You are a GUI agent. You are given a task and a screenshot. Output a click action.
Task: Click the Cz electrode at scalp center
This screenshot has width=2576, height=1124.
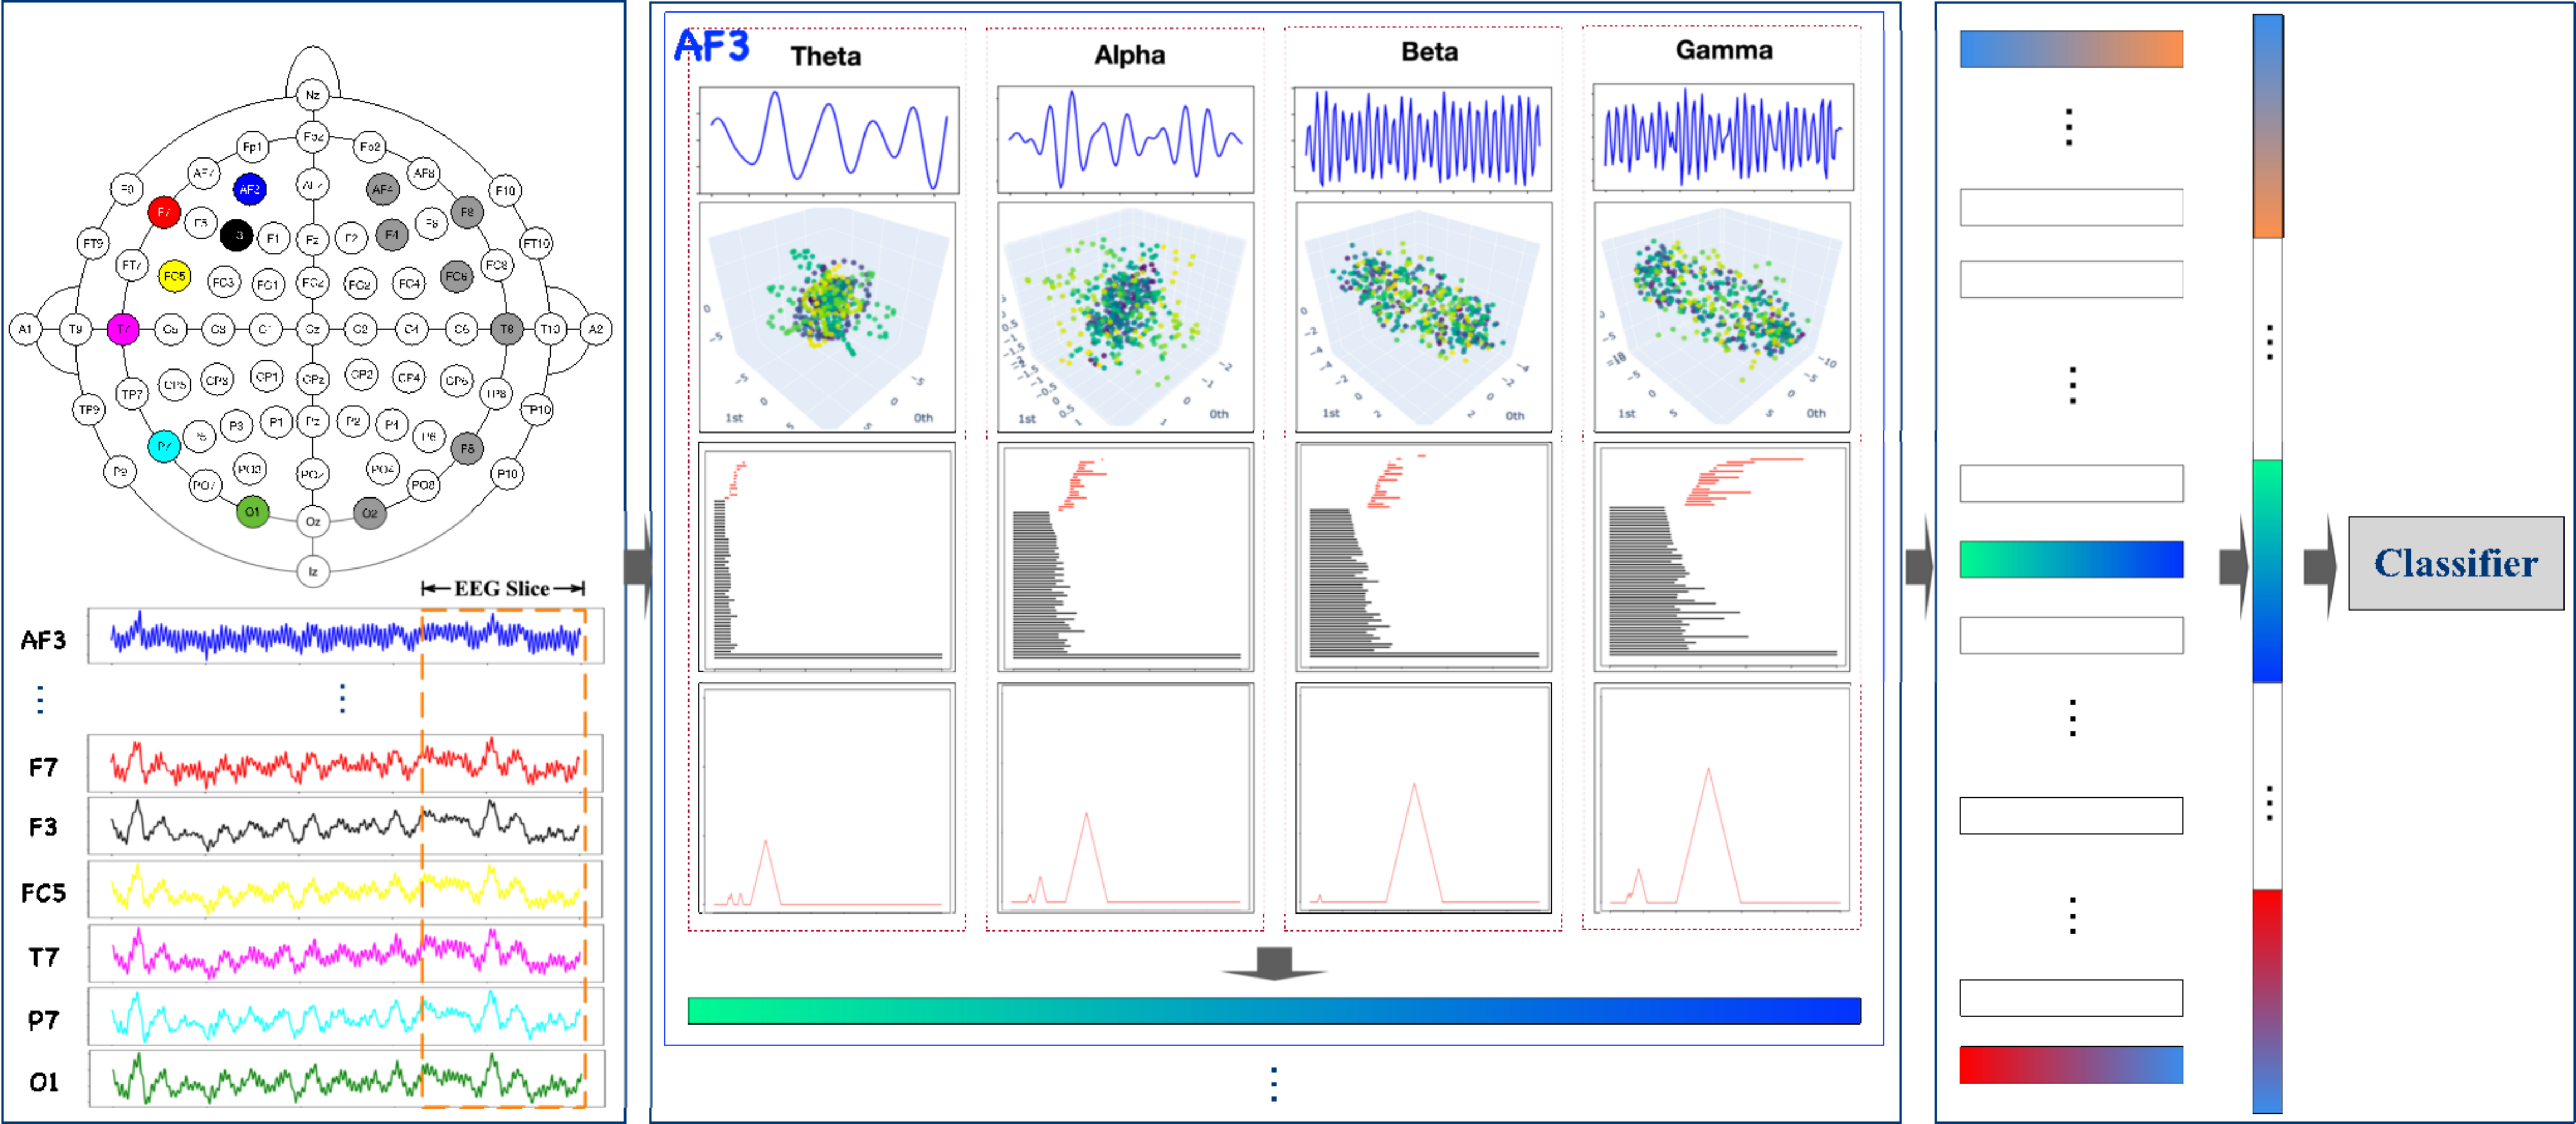pos(313,328)
